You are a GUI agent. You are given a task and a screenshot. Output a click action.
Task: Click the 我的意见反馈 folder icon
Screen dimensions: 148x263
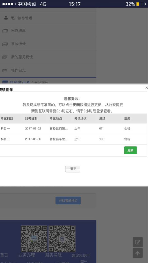coord(5,57)
